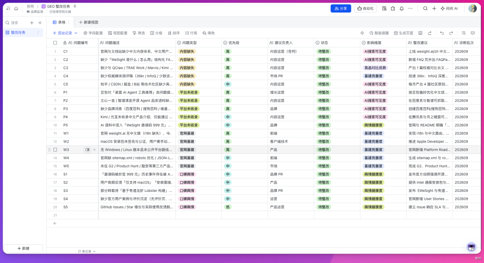Open the 行高 row height menu

point(191,33)
